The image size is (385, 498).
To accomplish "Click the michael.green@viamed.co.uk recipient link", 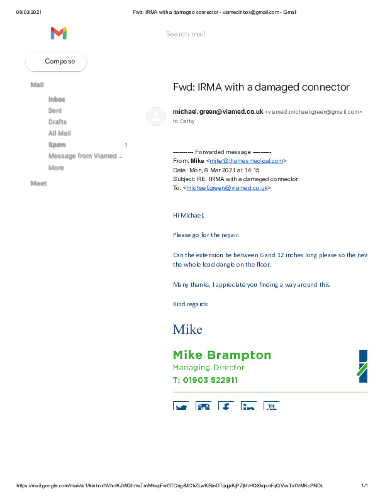I will [227, 187].
